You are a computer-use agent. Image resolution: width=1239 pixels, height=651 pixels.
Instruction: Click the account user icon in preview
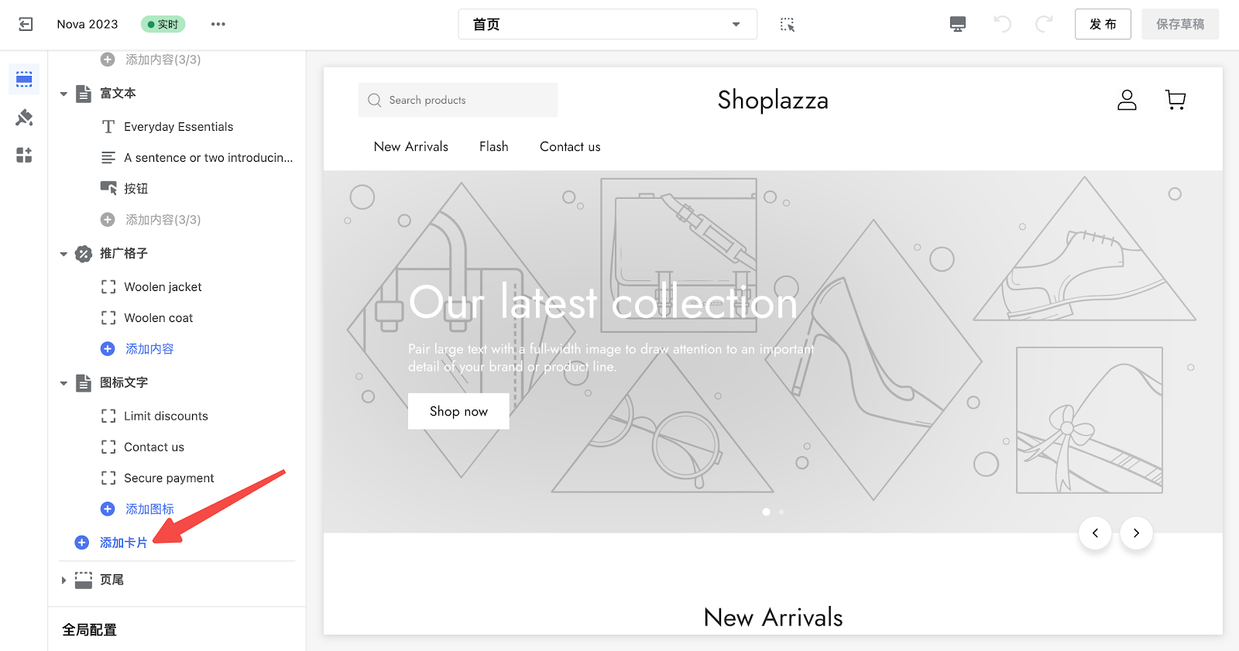coord(1127,100)
